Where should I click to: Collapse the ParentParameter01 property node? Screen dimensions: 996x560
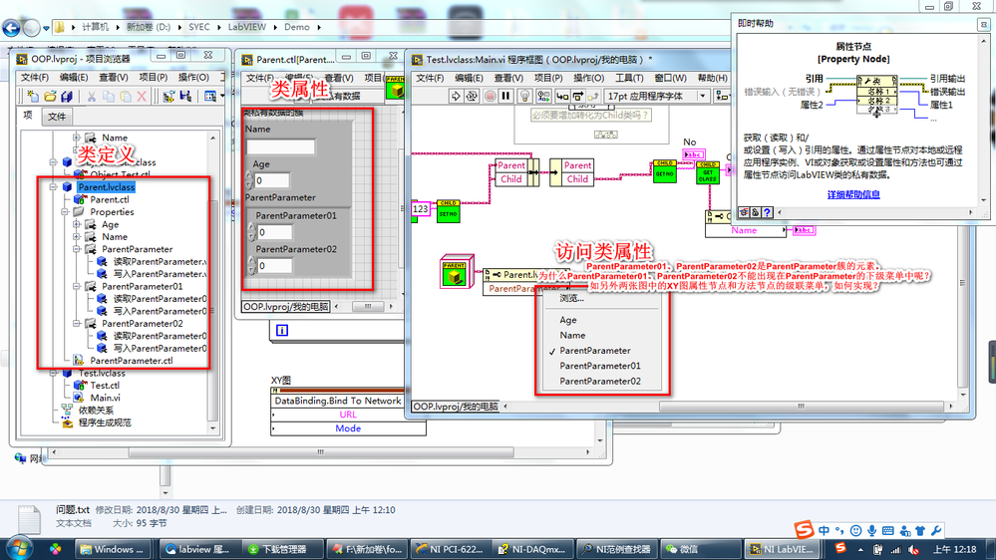pyautogui.click(x=76, y=286)
